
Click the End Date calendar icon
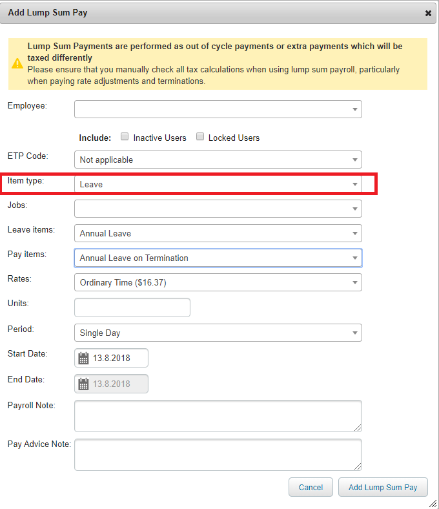(83, 384)
